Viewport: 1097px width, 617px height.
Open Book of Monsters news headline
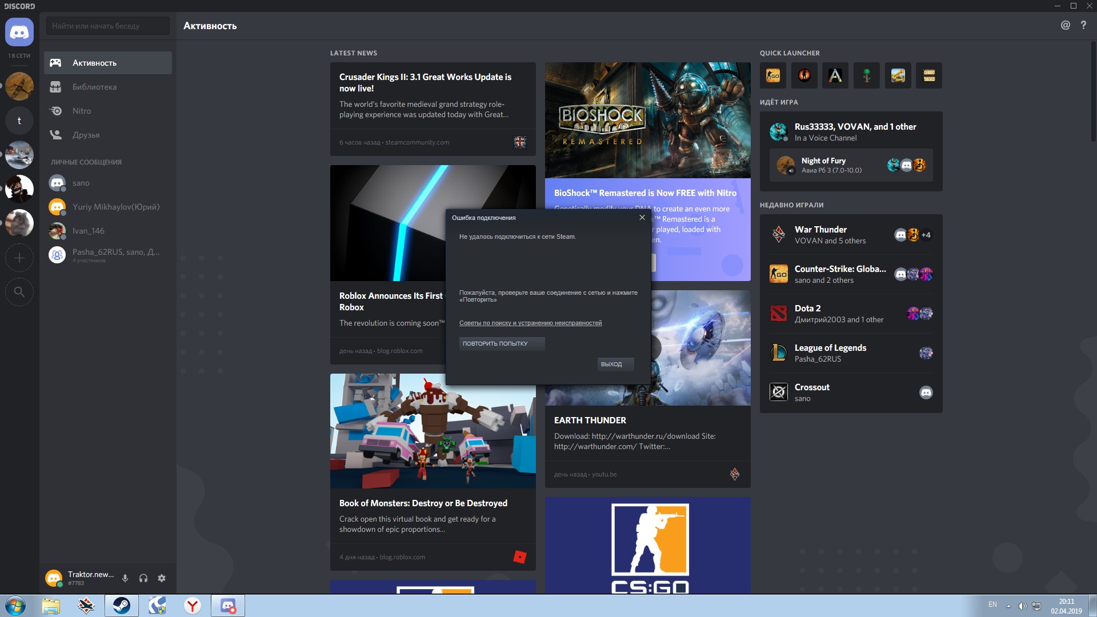pos(423,503)
